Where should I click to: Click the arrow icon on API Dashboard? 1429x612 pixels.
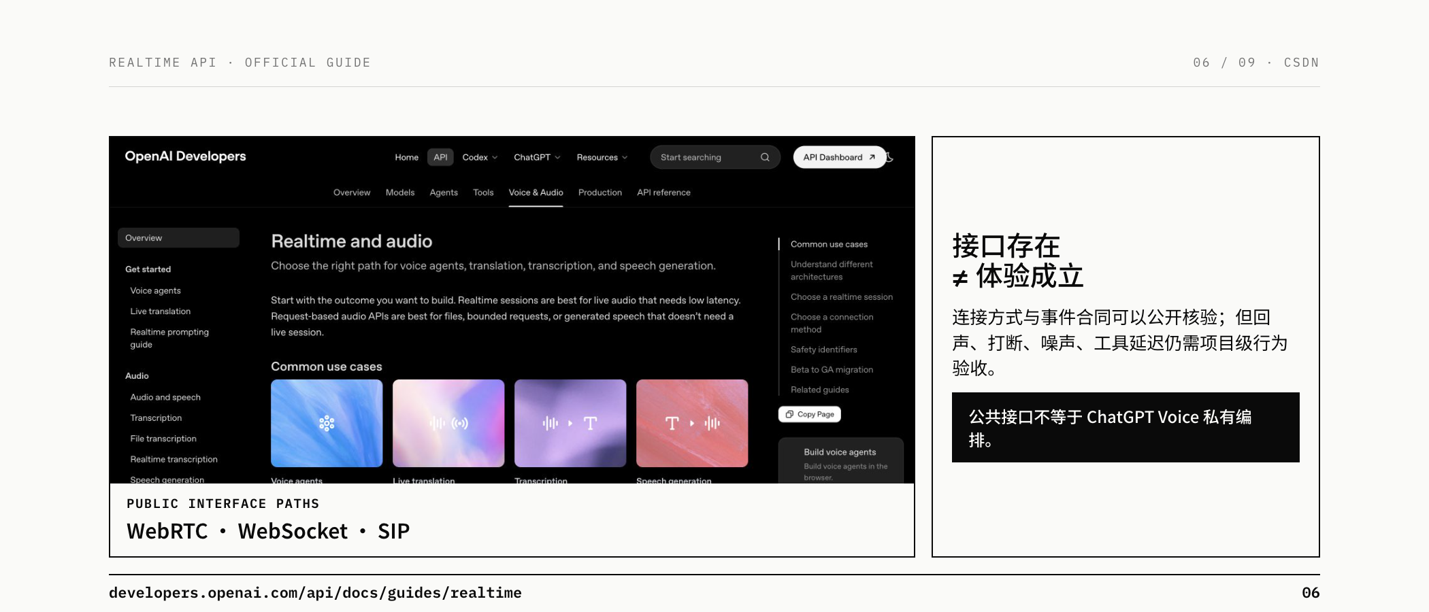[872, 157]
